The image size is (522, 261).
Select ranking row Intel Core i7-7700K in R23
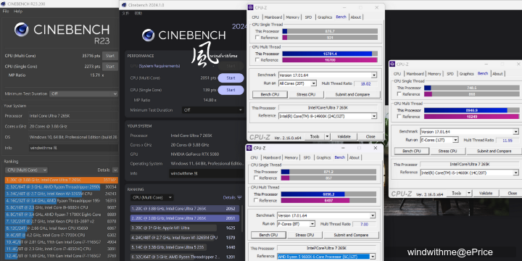pos(61,235)
